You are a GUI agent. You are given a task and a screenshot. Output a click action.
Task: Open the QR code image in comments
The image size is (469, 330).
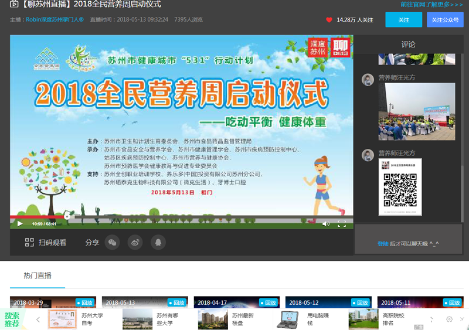[400, 186]
